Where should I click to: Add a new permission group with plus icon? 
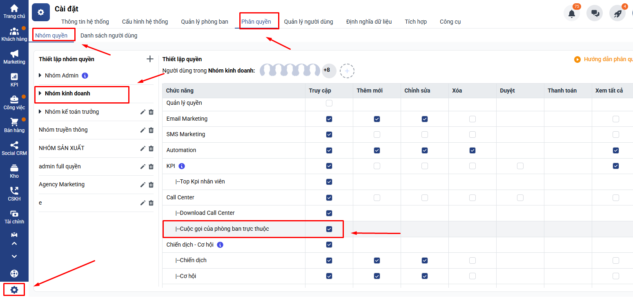[x=150, y=59]
